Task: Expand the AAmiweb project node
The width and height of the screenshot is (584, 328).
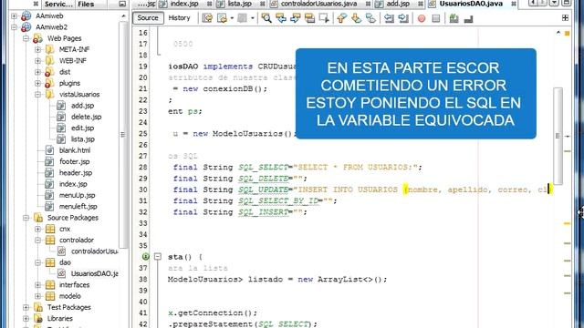Action: 15,16
